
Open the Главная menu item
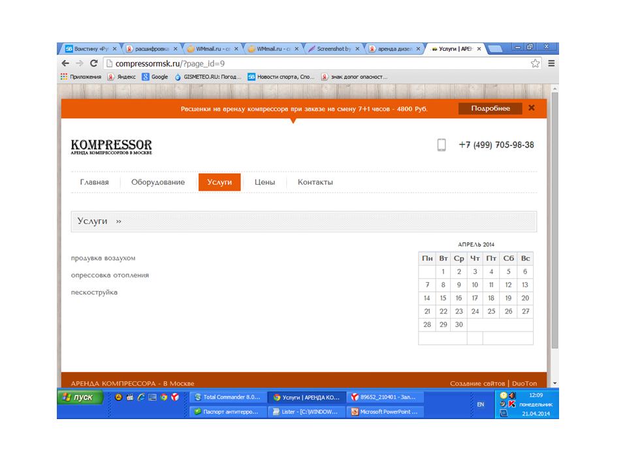[94, 182]
